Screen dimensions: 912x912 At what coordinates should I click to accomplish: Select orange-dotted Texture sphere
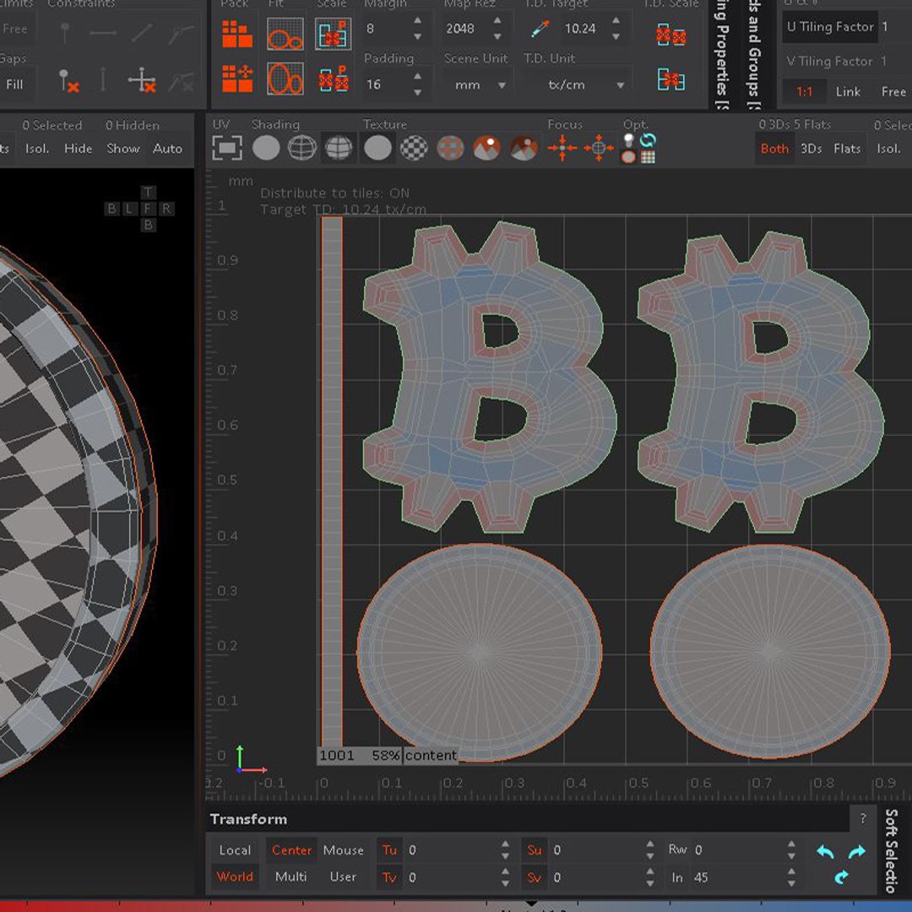point(450,148)
